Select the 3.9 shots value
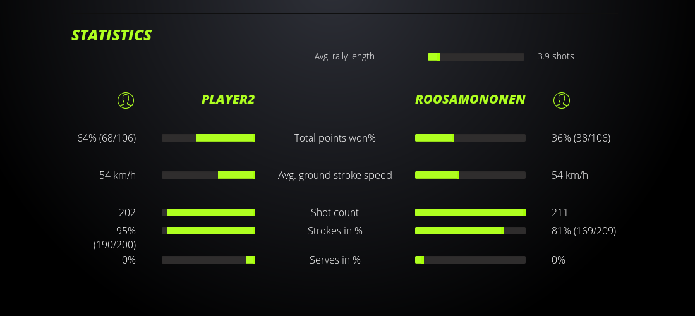 [x=555, y=56]
